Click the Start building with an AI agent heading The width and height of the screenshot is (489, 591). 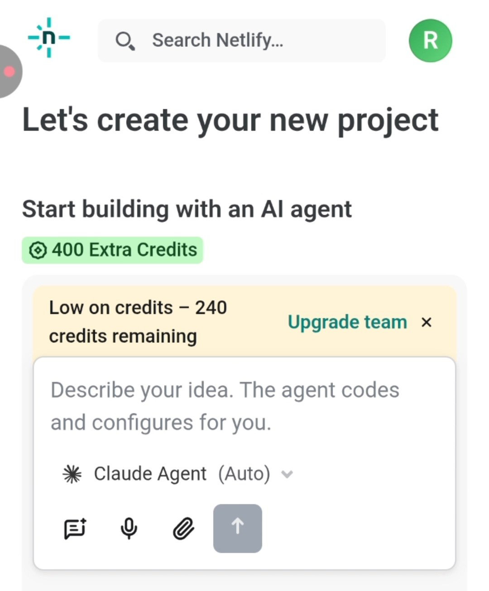[187, 210]
